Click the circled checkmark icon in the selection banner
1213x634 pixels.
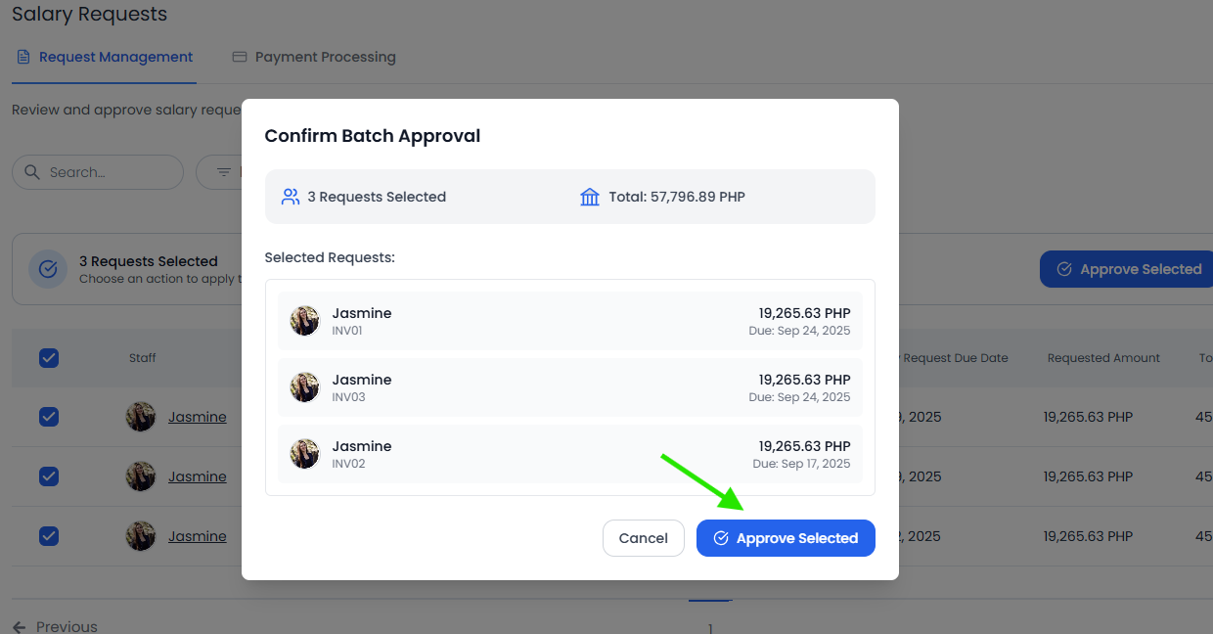tap(48, 269)
